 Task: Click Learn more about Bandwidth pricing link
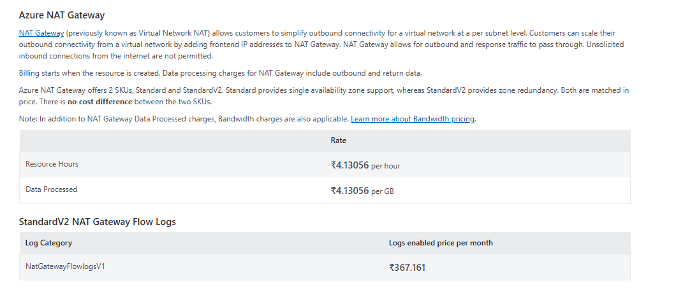point(412,119)
